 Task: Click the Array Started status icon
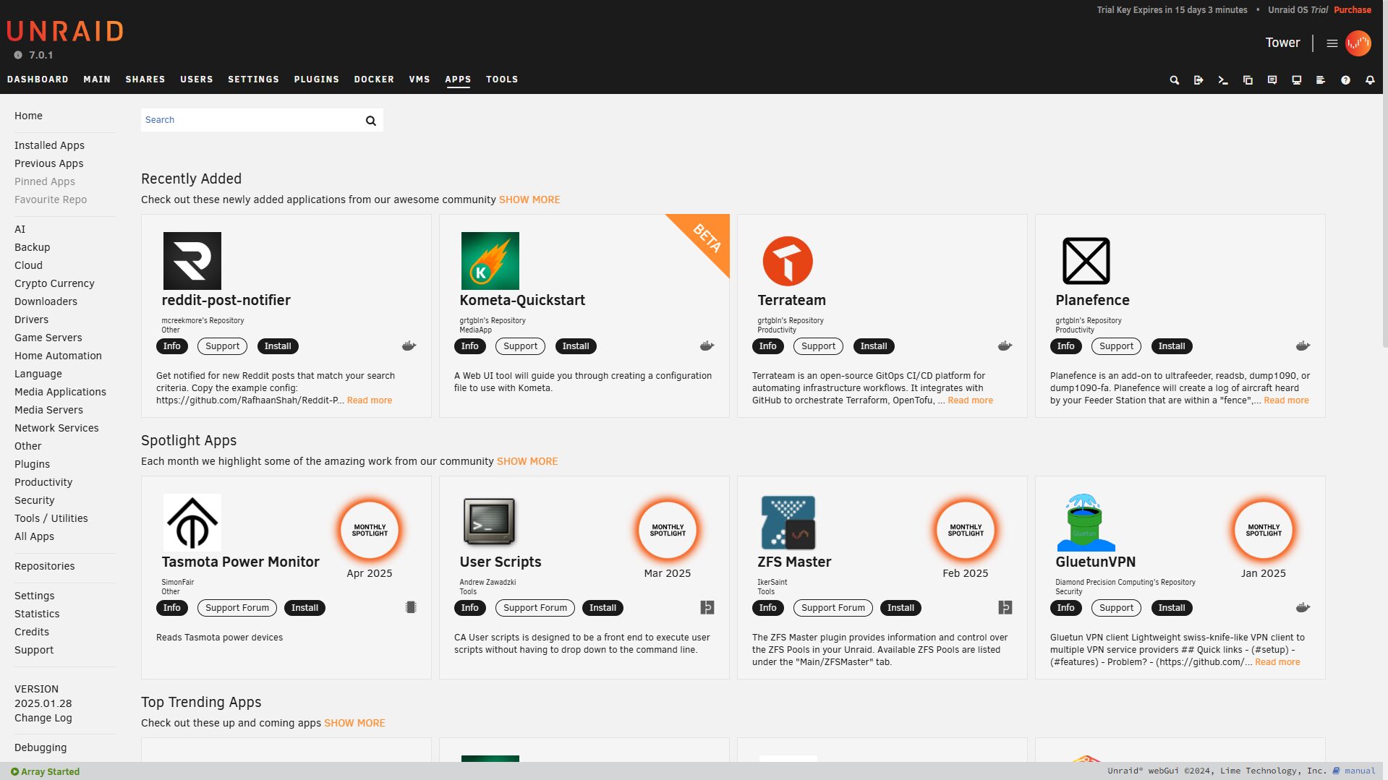pyautogui.click(x=14, y=772)
